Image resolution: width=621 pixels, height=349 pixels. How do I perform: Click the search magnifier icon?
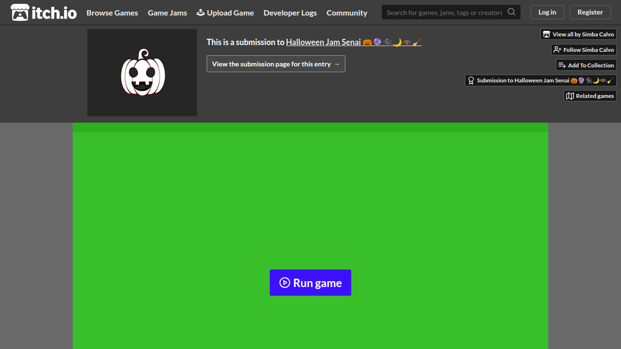pyautogui.click(x=511, y=12)
